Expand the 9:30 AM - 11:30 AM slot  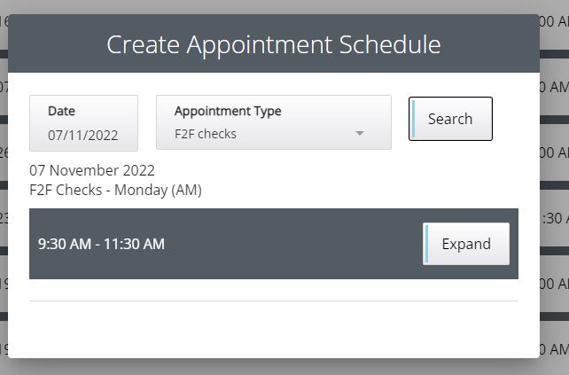(x=466, y=244)
